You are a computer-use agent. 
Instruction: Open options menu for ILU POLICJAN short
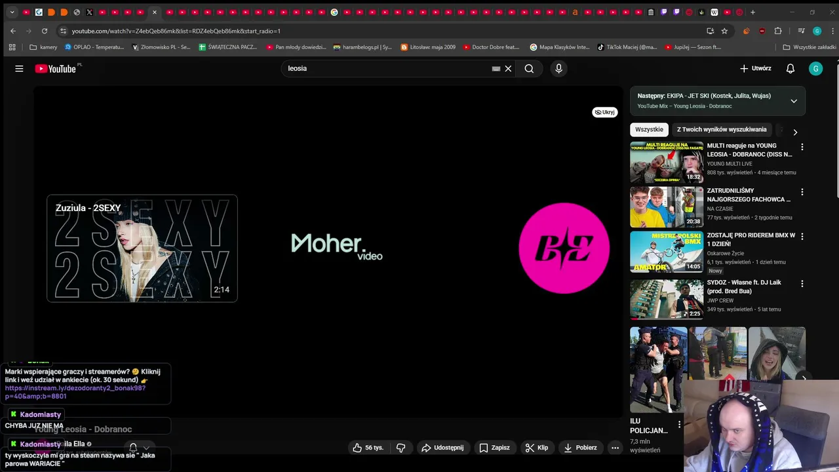(679, 424)
